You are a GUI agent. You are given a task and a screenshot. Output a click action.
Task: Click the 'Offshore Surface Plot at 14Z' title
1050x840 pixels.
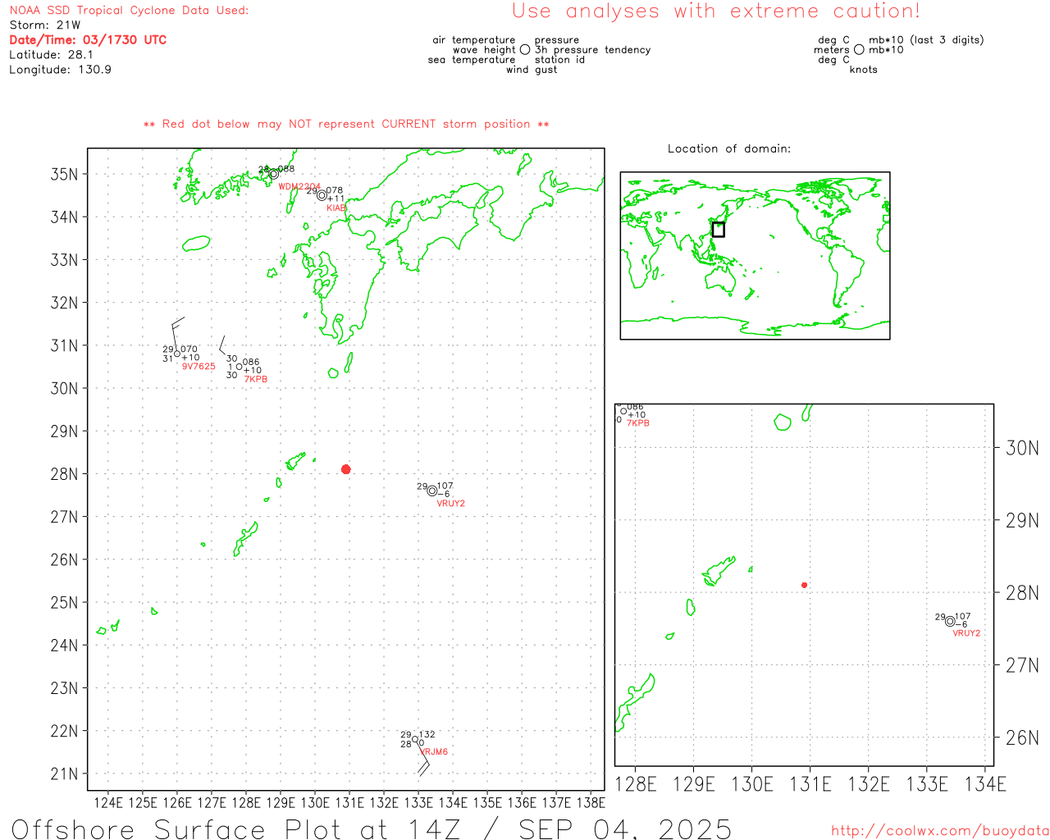(235, 829)
